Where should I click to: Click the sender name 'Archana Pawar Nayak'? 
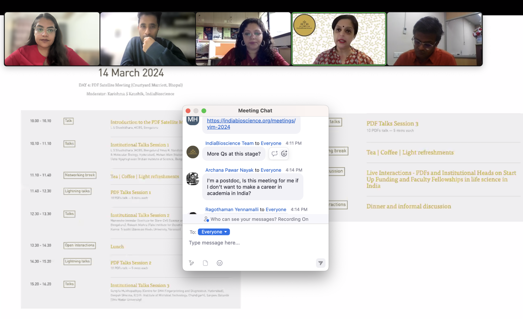pyautogui.click(x=229, y=170)
